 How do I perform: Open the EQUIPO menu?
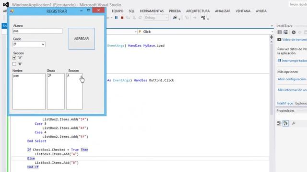pyautogui.click(x=118, y=11)
